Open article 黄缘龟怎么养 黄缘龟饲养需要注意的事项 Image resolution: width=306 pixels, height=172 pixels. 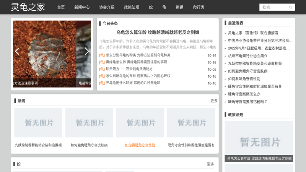pyautogui.click(x=137, y=62)
